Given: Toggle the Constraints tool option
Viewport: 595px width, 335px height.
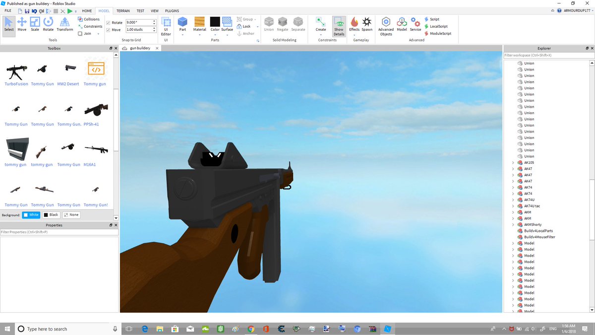Looking at the screenshot, I should [x=90, y=26].
